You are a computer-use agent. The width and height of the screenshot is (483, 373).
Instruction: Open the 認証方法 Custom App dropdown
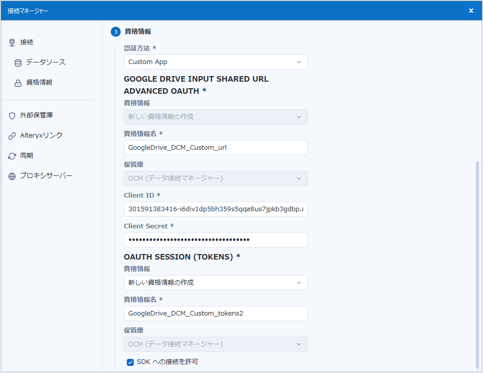(x=215, y=62)
